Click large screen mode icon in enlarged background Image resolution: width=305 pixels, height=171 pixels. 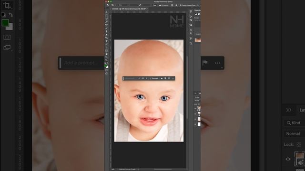tap(7, 47)
